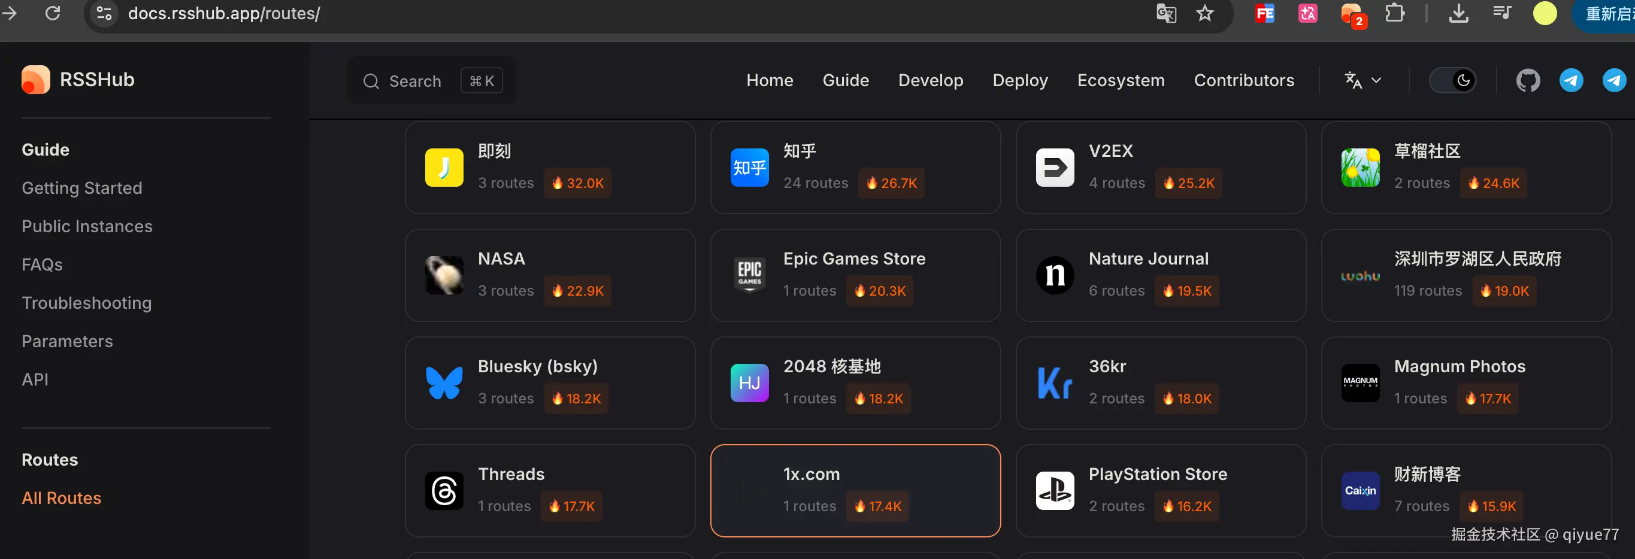
Task: Click the Guide sidebar heading
Action: (x=45, y=150)
